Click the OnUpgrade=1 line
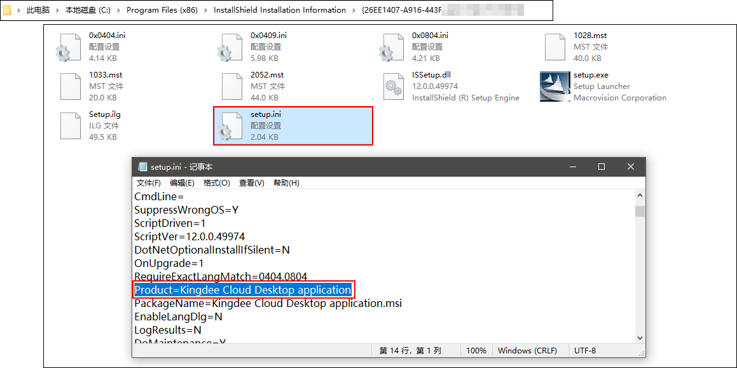The width and height of the screenshot is (737, 368). click(x=169, y=263)
